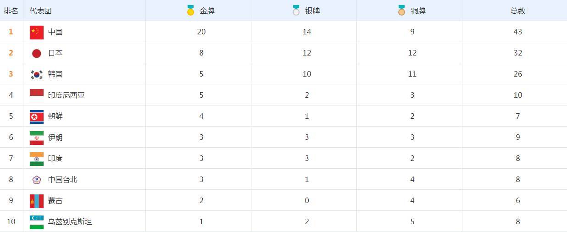This screenshot has height=232, width=567.
Task: Open the 乌兹别克斯坦 delegation link
Action: pyautogui.click(x=70, y=222)
